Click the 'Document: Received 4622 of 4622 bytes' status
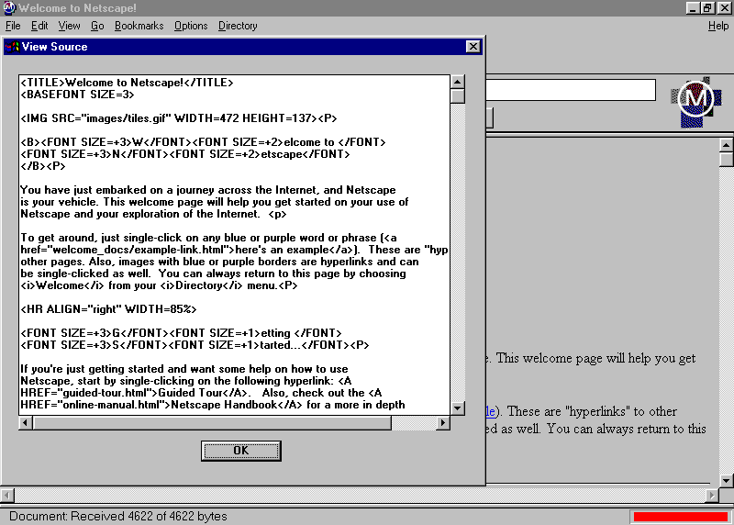Viewport: 734px width, 525px height. pos(118,516)
